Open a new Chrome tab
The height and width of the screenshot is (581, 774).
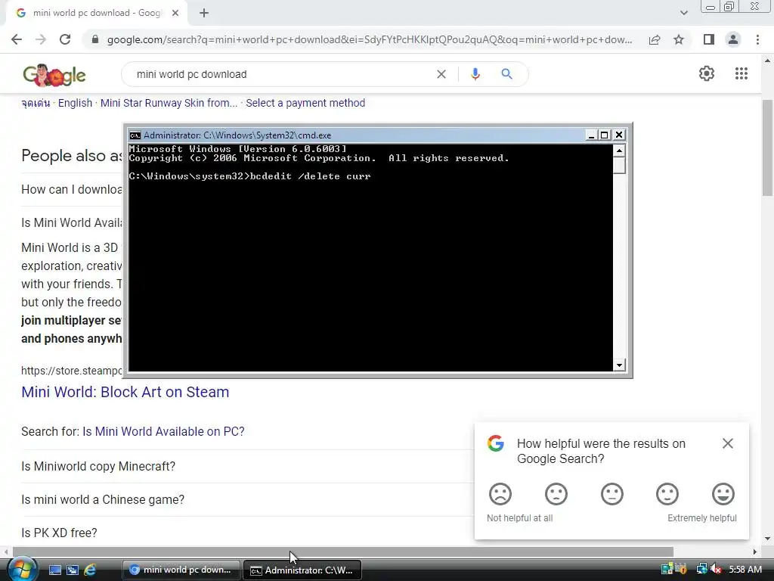204,14
